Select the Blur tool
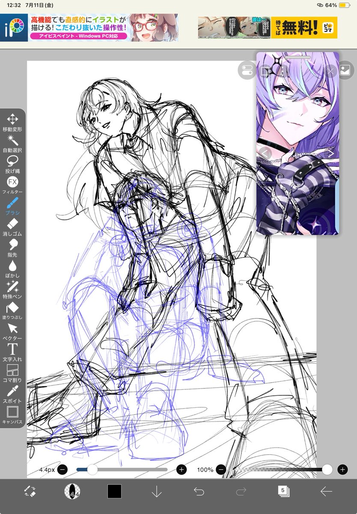 pos(12,269)
